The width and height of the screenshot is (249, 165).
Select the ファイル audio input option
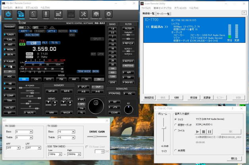[176, 130]
